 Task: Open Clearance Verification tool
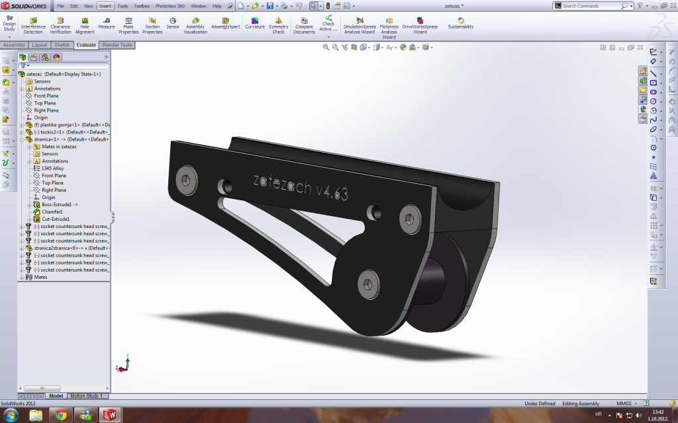point(60,26)
